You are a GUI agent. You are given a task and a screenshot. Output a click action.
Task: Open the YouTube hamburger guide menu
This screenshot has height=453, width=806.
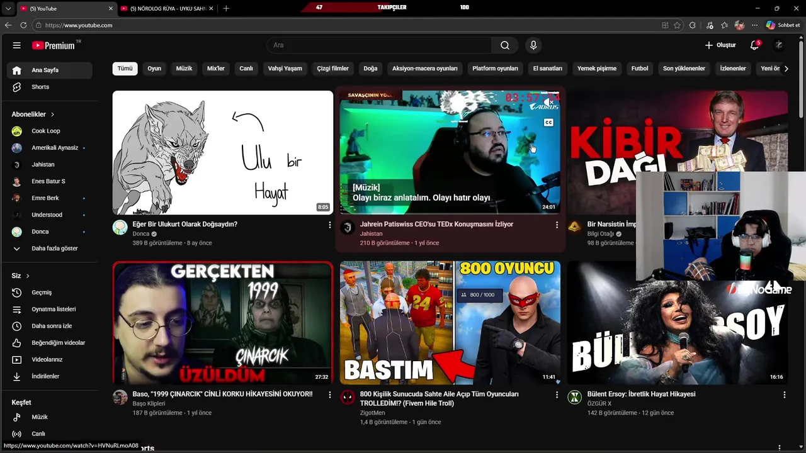point(17,45)
